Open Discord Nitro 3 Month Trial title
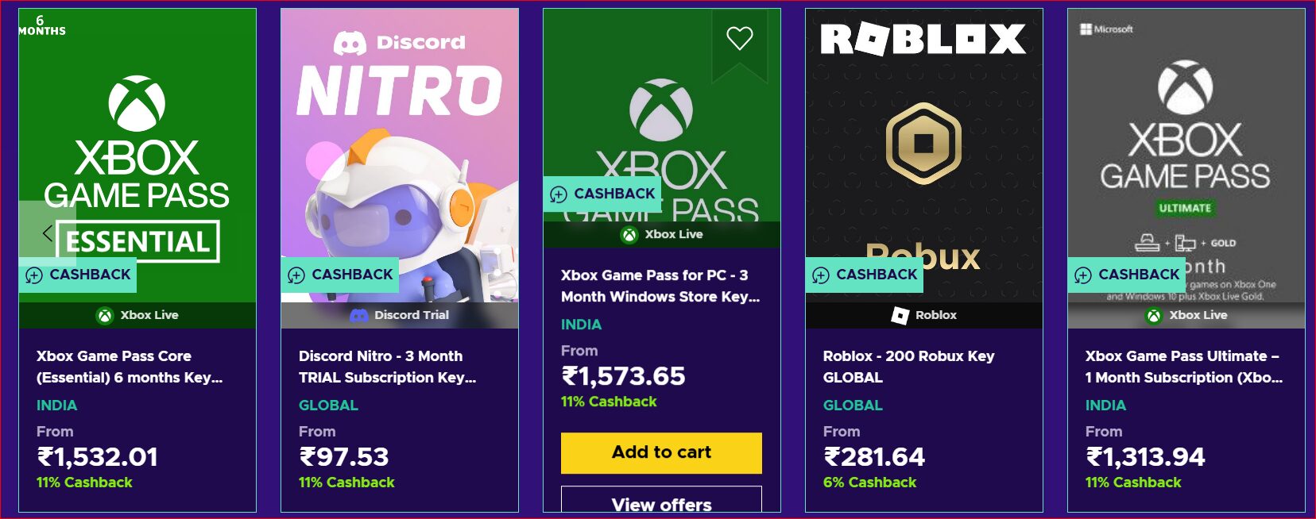This screenshot has width=1316, height=519. coord(387,367)
